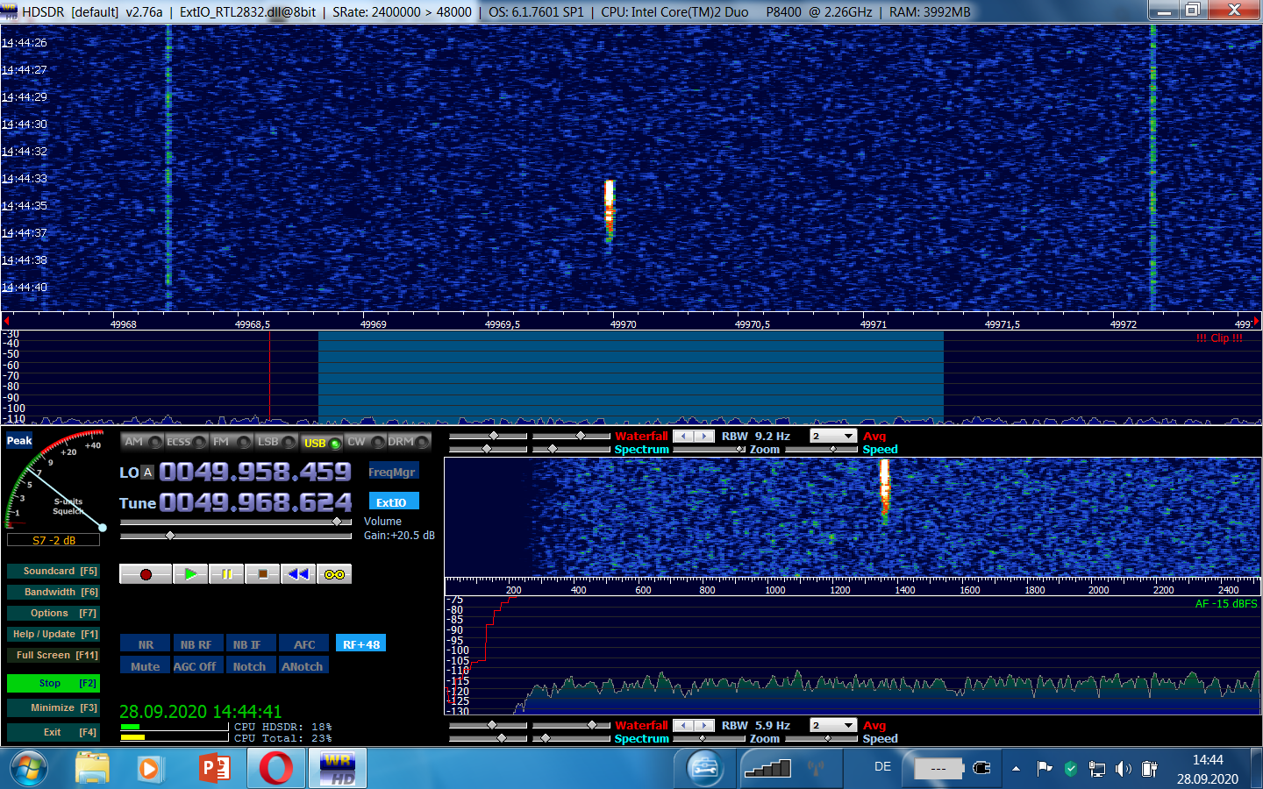Click the 1400 mark on the audio frequency scale
Screen dimensions: 1263x789
(x=905, y=590)
